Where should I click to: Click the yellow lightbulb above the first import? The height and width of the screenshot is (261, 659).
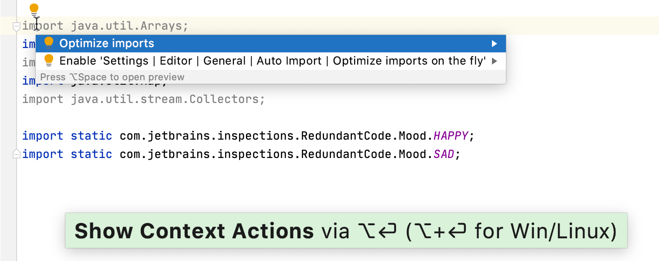(x=34, y=9)
